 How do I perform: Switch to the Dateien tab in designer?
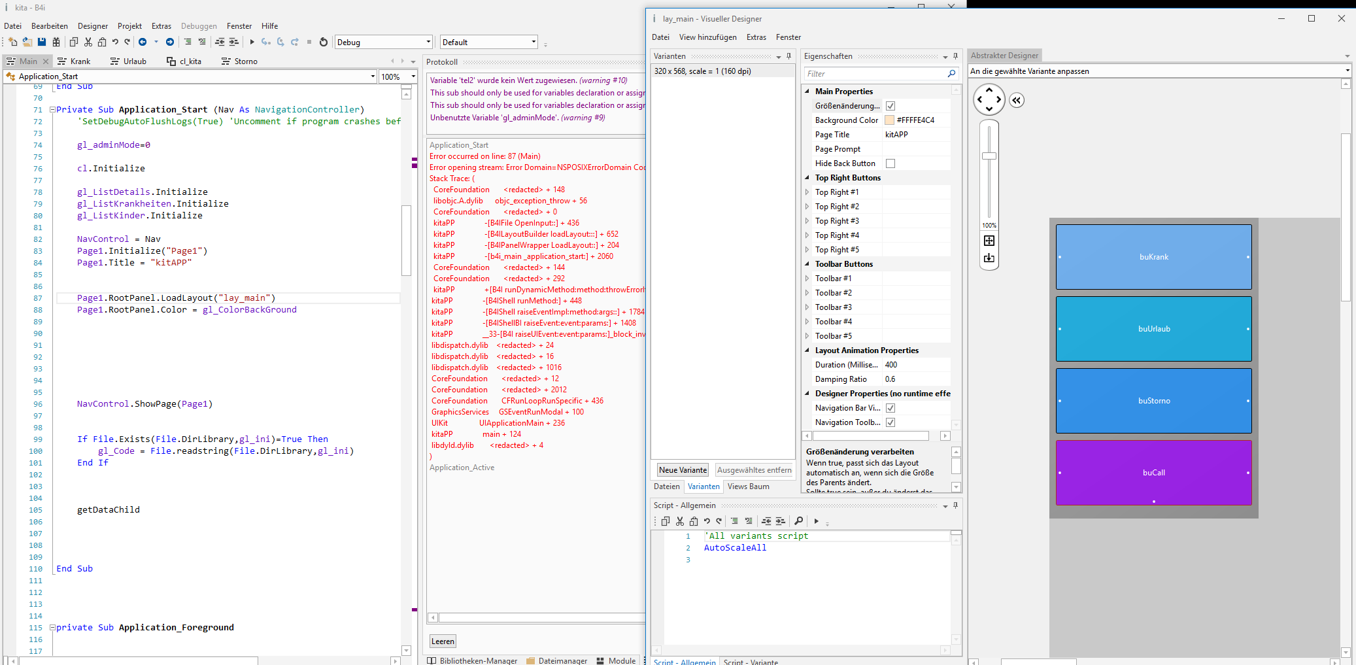[666, 486]
